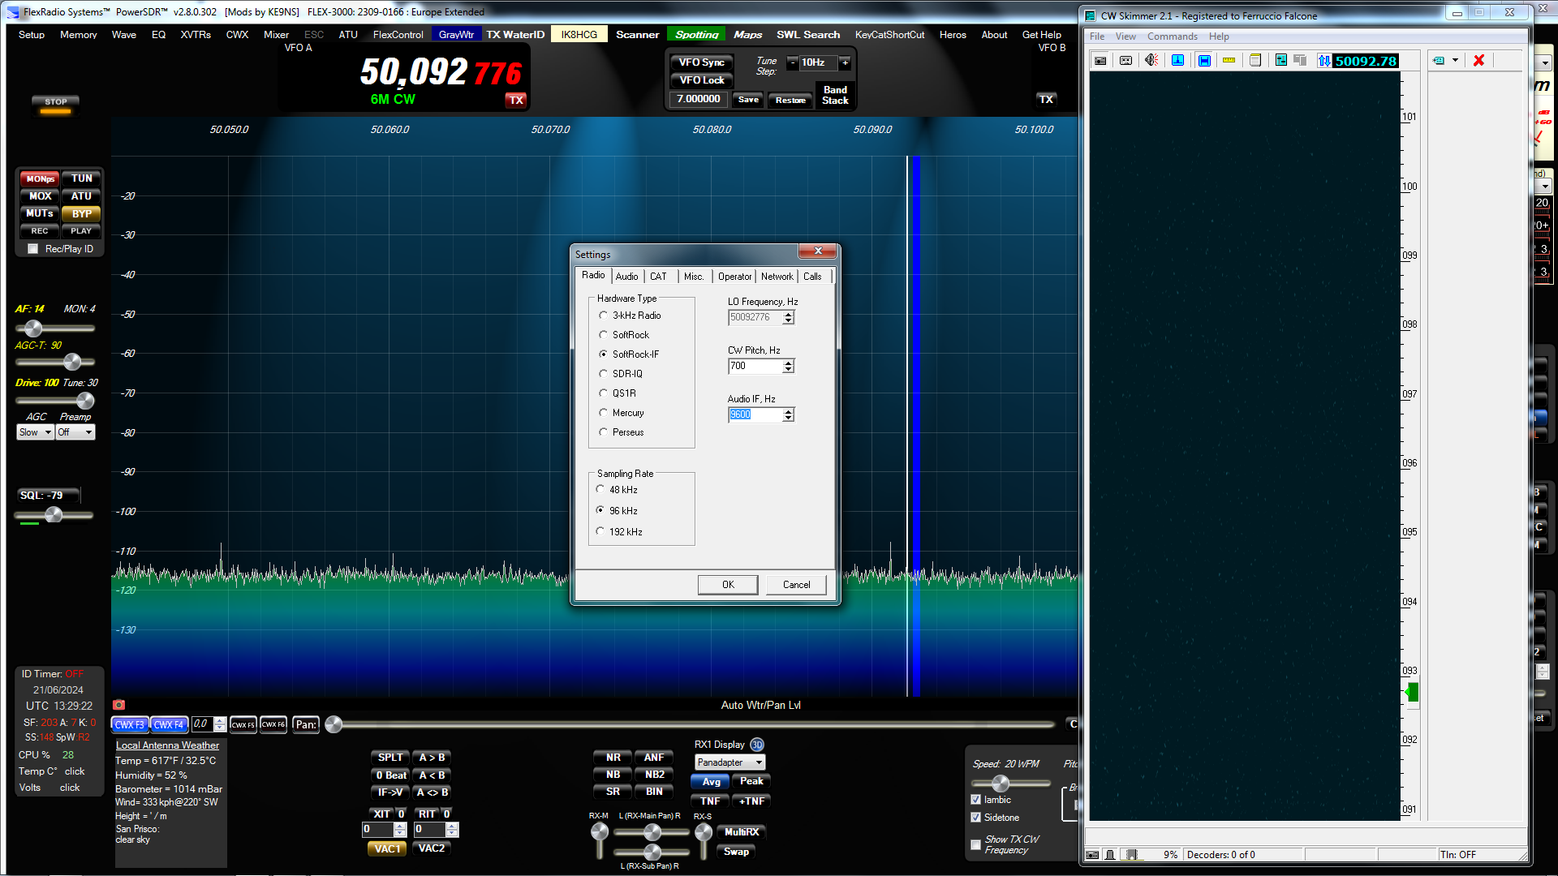Click Cancel to dismiss settings dialog
This screenshot has height=876, width=1558.
797,584
